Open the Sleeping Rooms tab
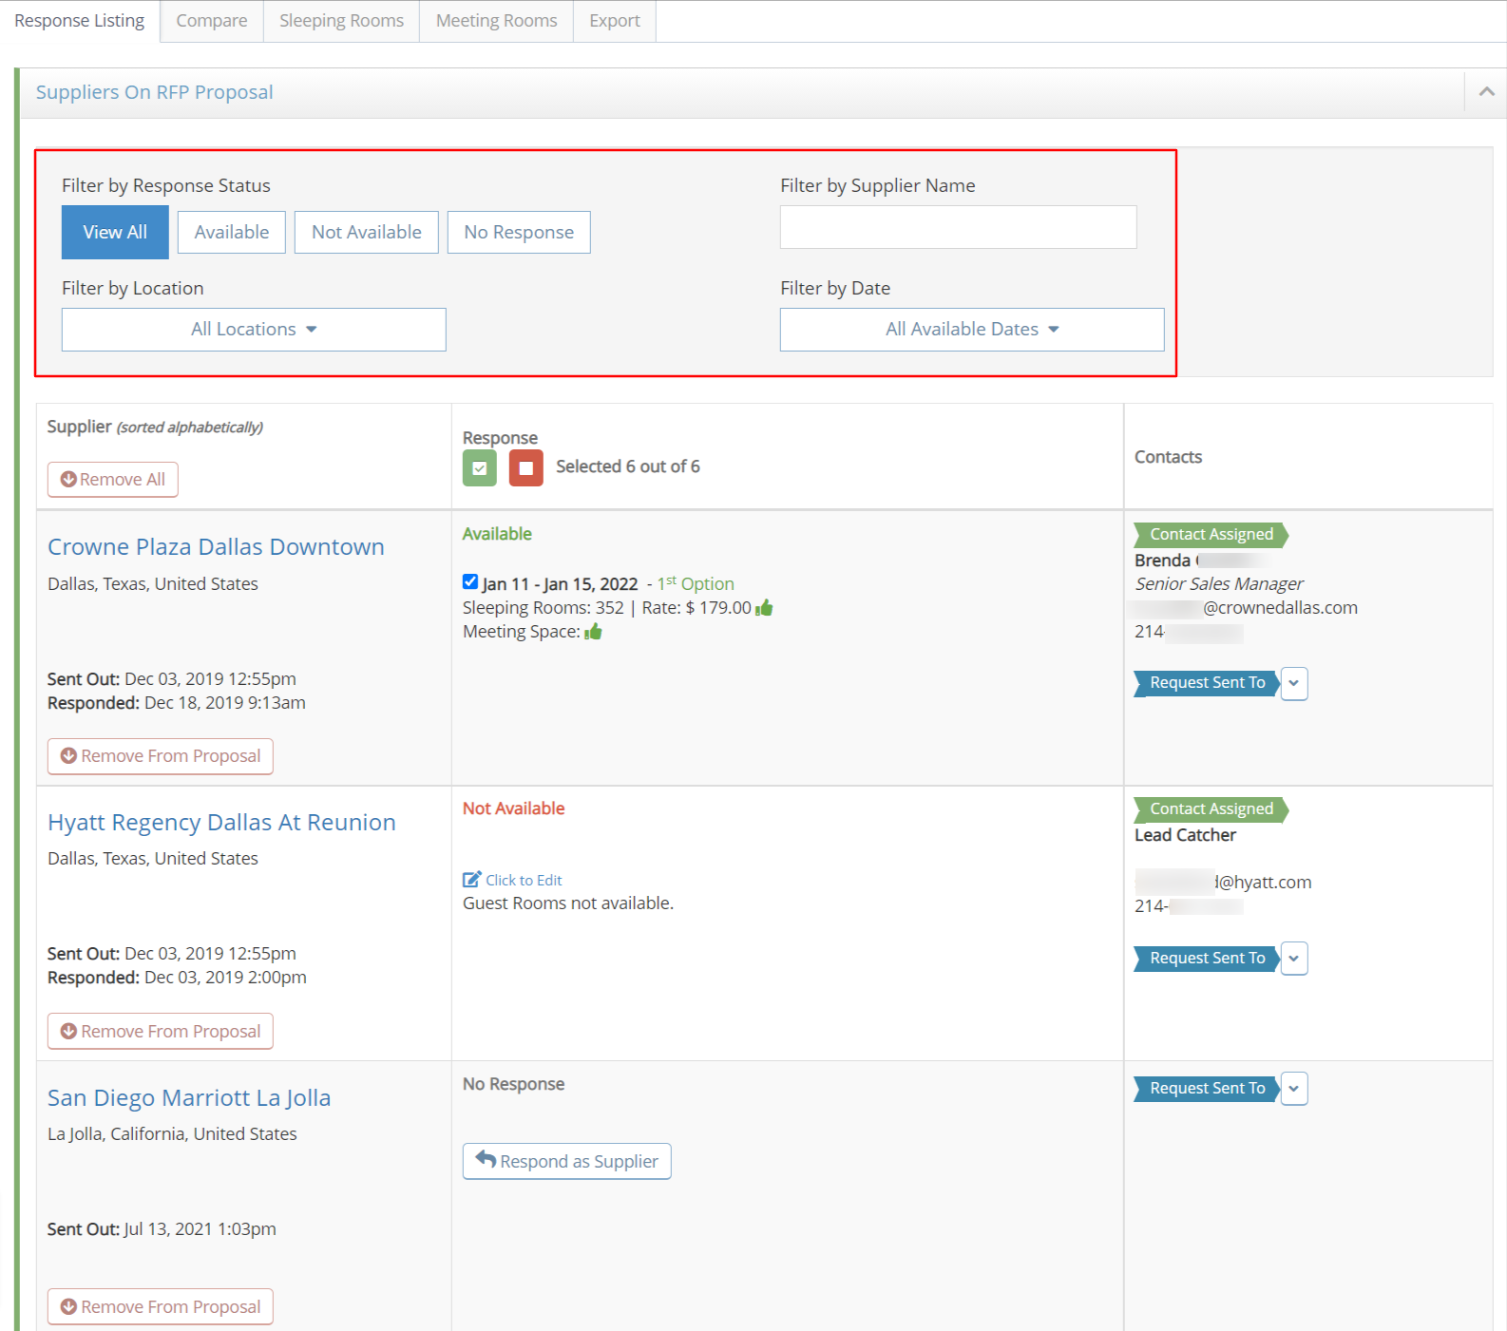1507x1331 pixels. coord(341,21)
